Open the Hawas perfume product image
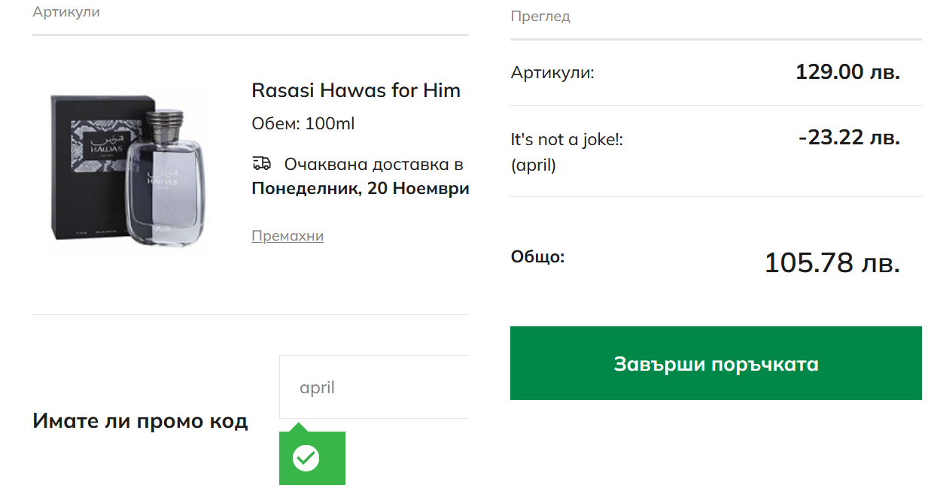The width and height of the screenshot is (928, 497). (129, 172)
